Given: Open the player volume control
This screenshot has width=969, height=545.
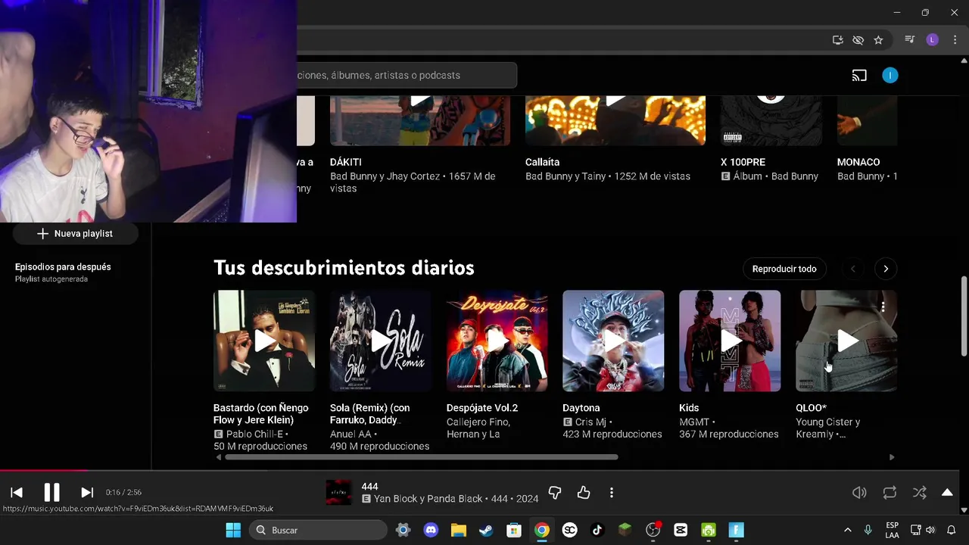Looking at the screenshot, I should pos(859,493).
